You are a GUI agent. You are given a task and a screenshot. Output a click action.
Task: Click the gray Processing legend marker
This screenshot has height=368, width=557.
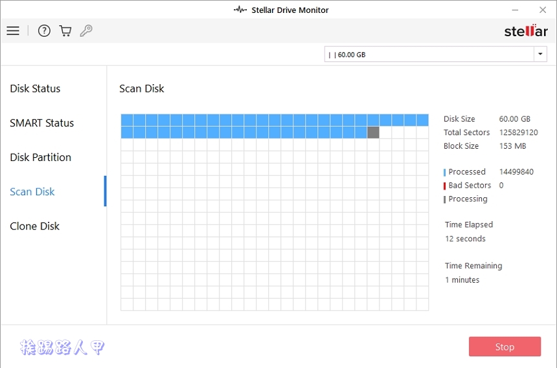click(x=444, y=199)
